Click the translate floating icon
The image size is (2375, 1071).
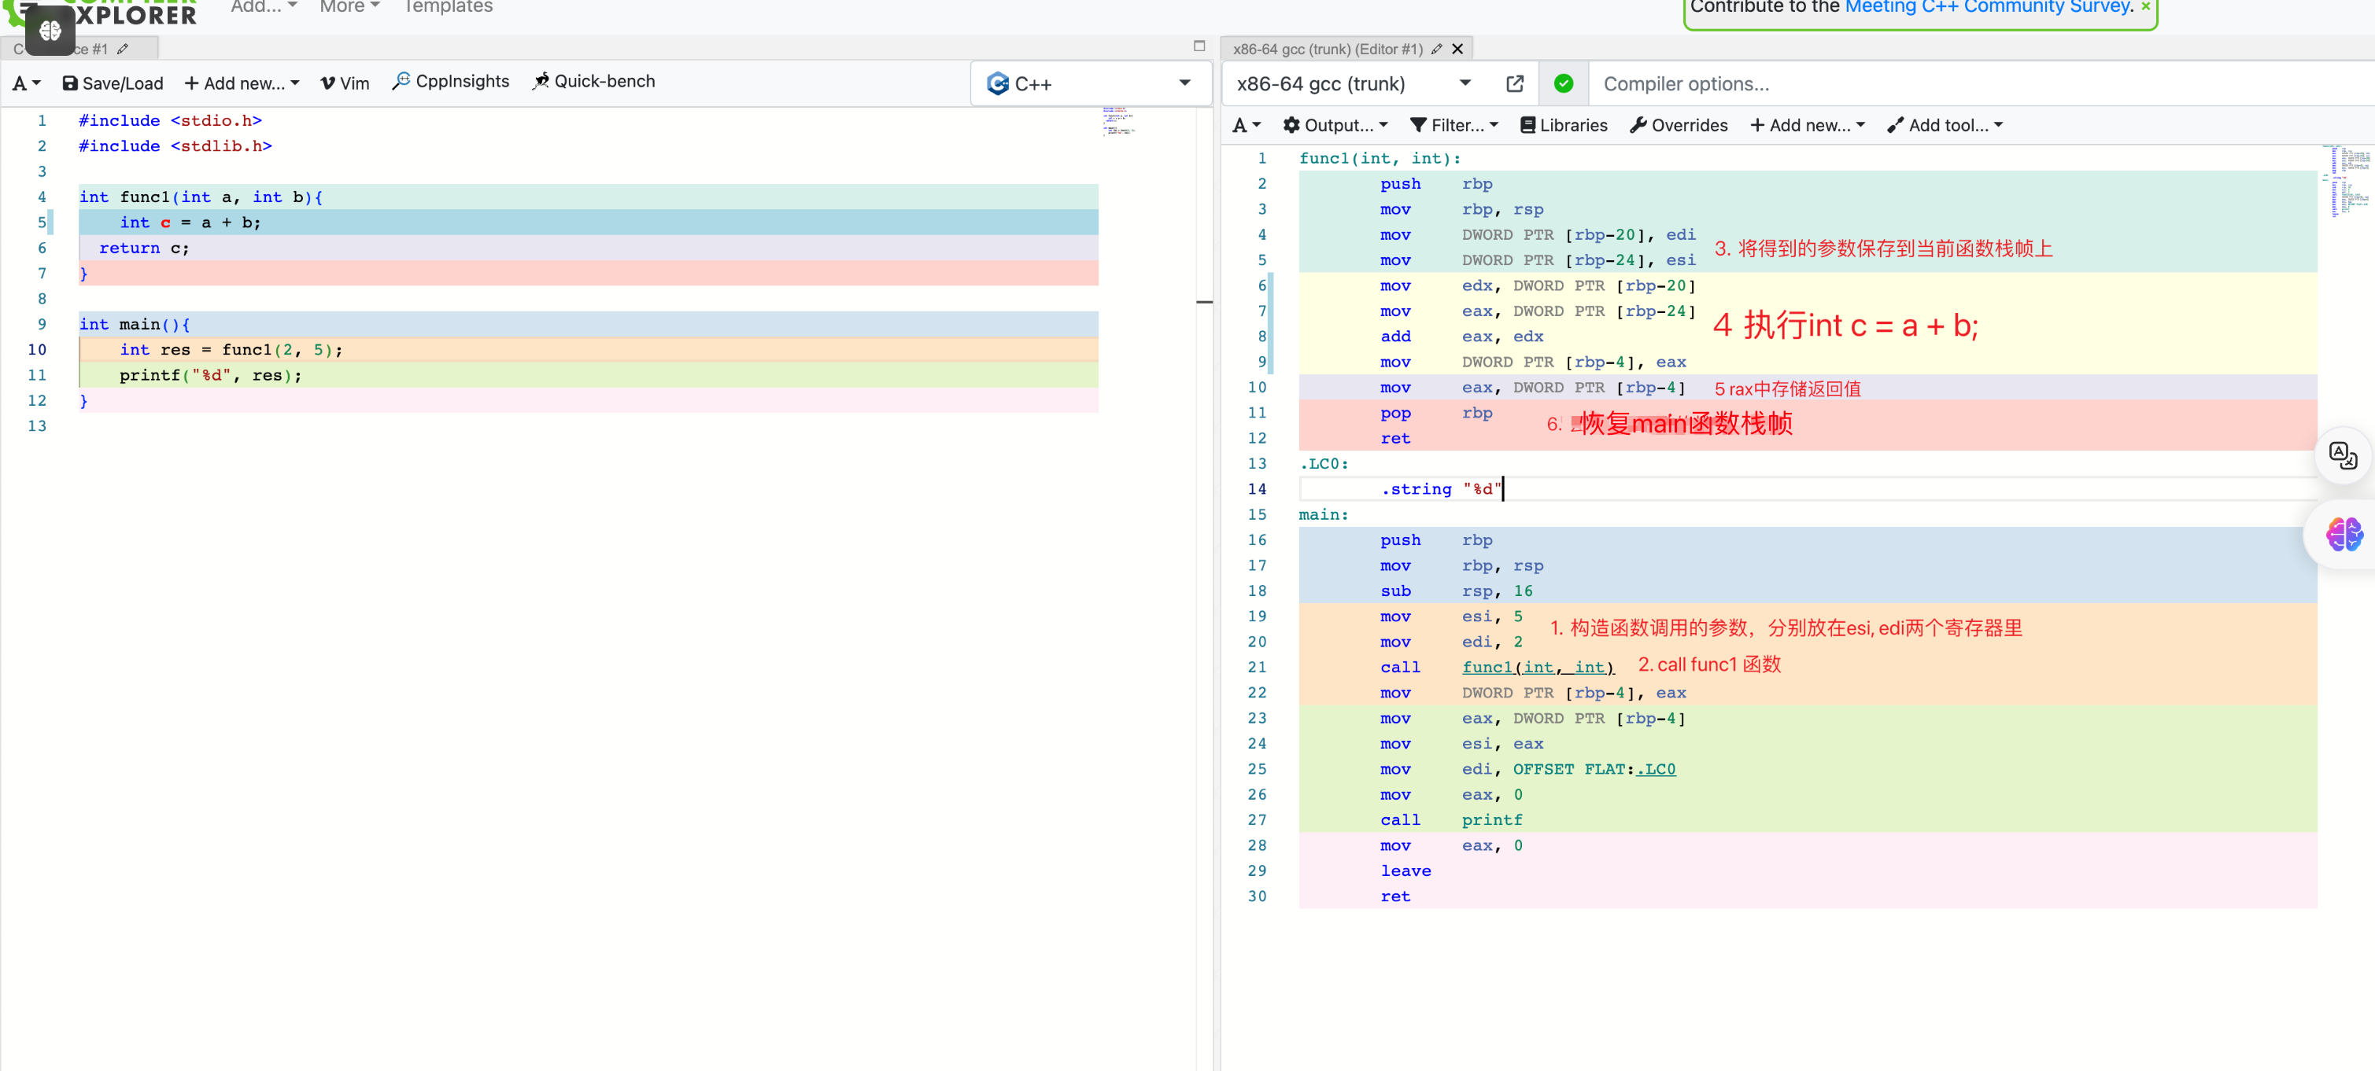2343,455
